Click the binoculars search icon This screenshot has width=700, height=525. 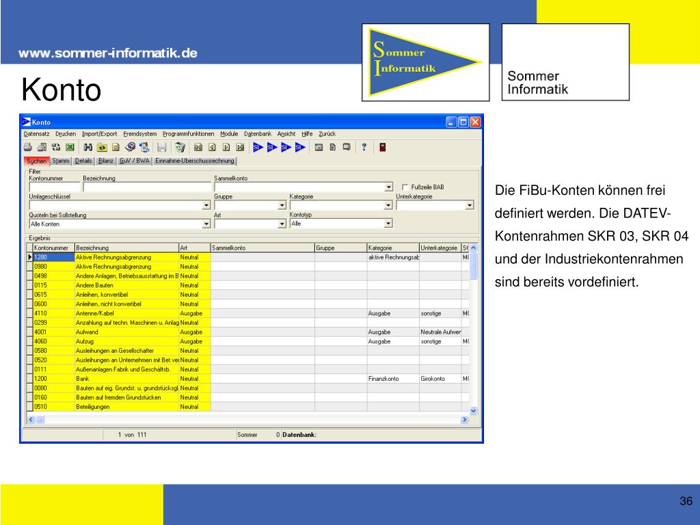pyautogui.click(x=88, y=148)
